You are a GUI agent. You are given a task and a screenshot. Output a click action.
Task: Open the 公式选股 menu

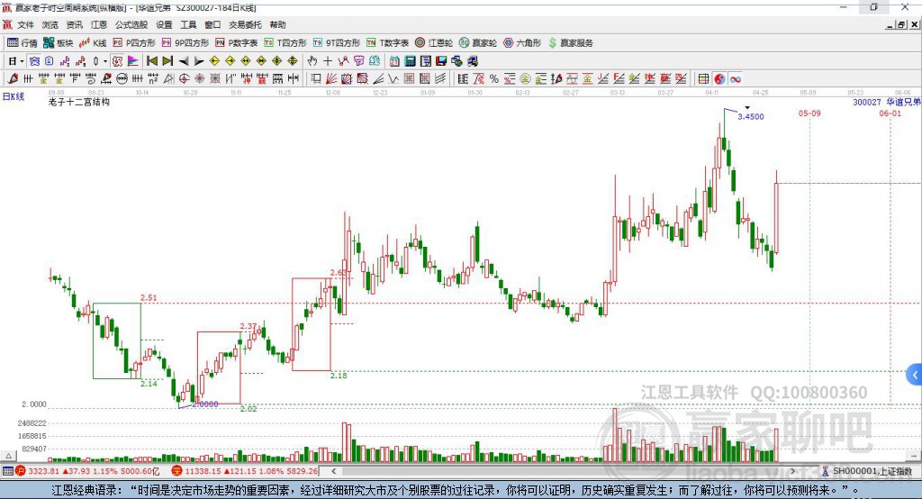(131, 24)
